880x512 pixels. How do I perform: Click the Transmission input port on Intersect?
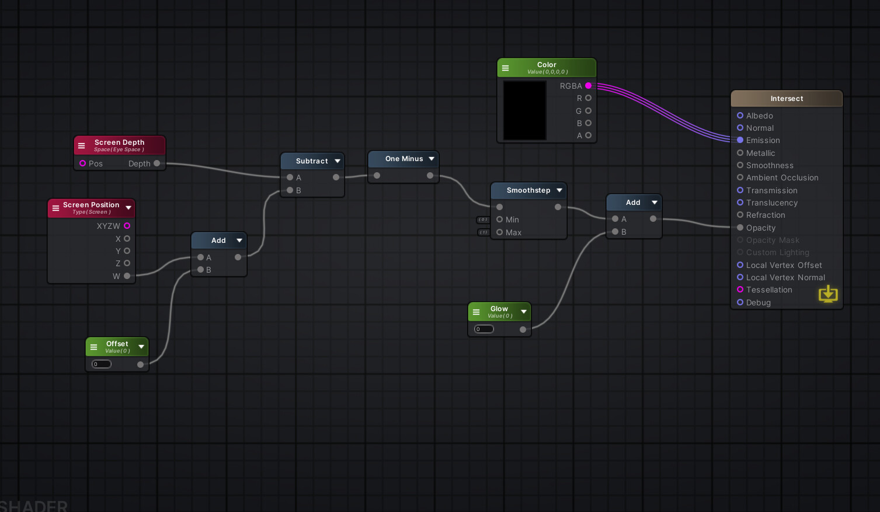click(740, 190)
